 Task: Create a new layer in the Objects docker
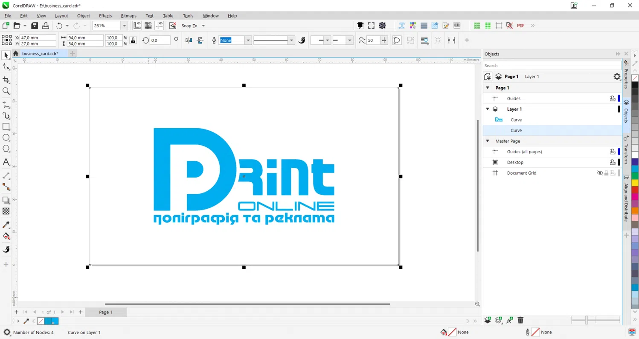(488, 320)
